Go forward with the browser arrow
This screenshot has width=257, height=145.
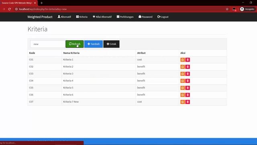pyautogui.click(x=4, y=9)
